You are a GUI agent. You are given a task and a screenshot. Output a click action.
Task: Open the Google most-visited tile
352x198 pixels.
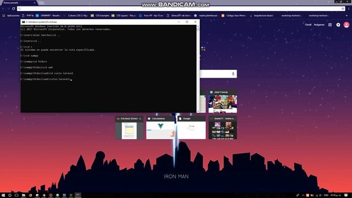coord(191,128)
